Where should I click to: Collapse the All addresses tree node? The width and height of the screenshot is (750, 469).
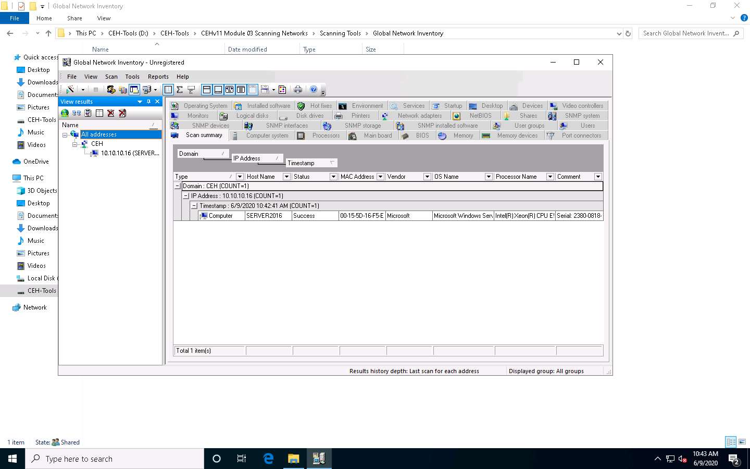click(x=65, y=134)
